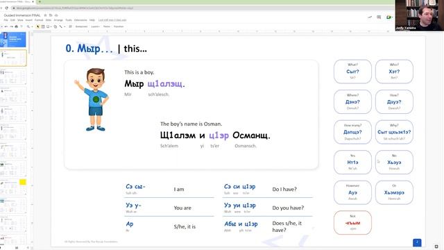Open the Tools menu
Viewport: 444px width, 250px height.
point(69,20)
